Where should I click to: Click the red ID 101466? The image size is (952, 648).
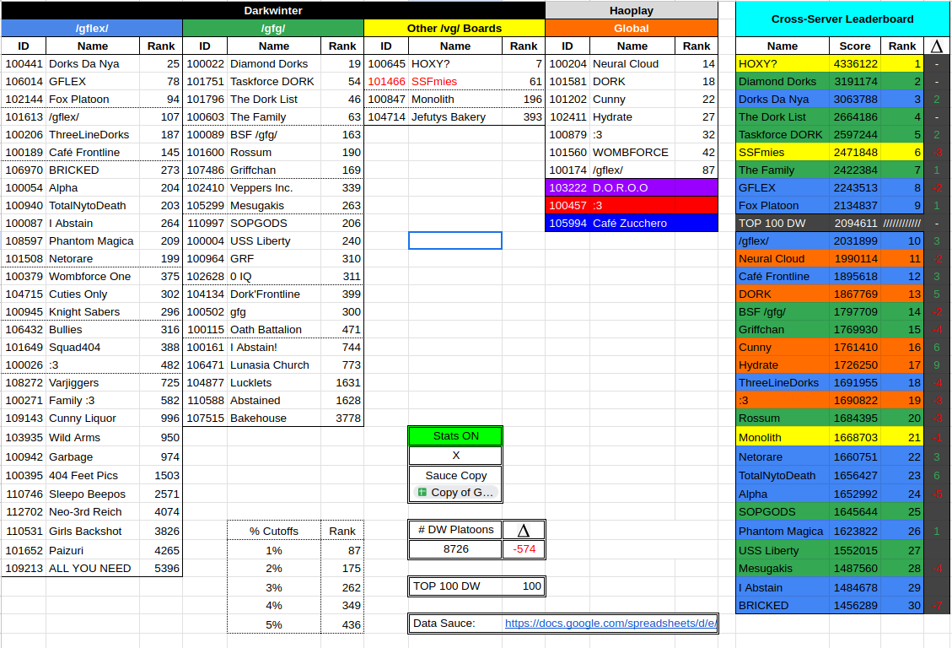pos(386,81)
